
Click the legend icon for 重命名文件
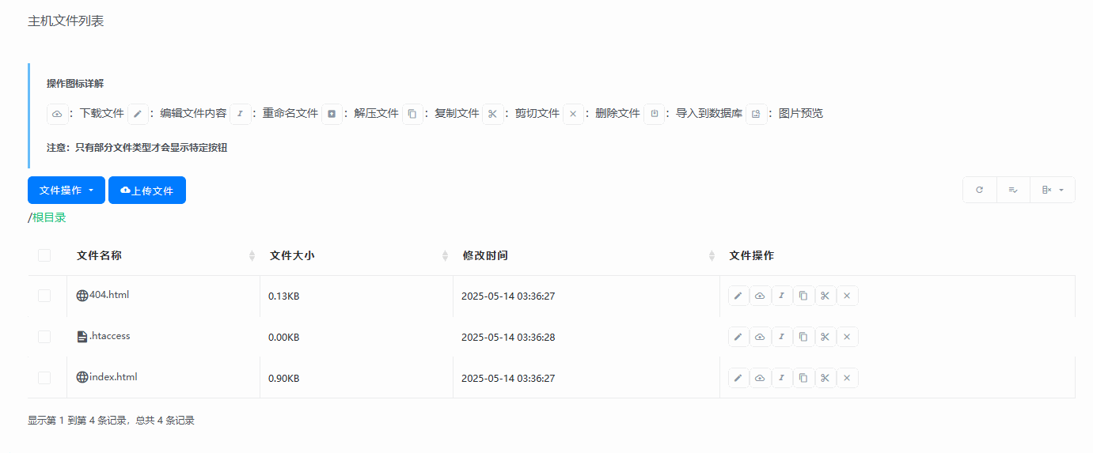click(241, 114)
